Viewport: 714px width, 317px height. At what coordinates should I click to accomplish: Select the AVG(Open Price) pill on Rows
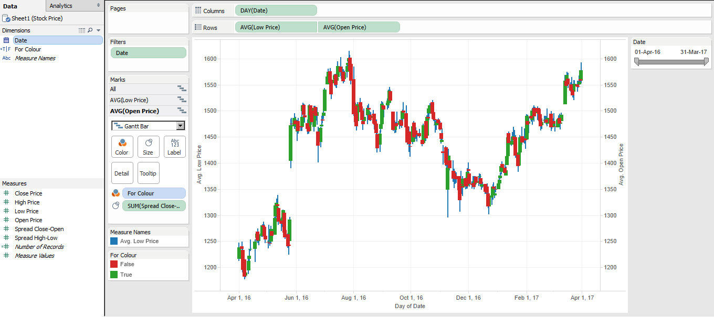[x=359, y=27]
